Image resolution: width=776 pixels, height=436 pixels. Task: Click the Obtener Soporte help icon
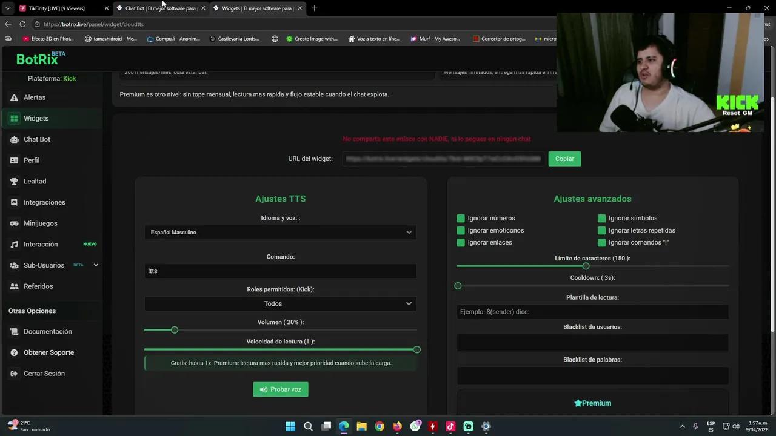pos(14,352)
